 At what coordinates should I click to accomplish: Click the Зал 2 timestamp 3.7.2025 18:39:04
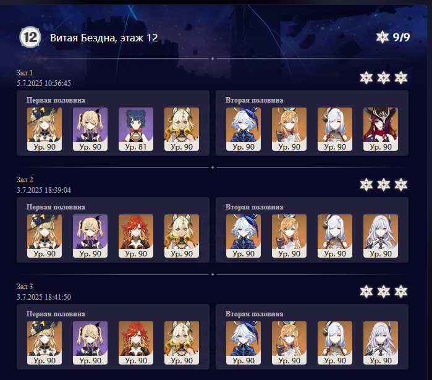pos(44,190)
